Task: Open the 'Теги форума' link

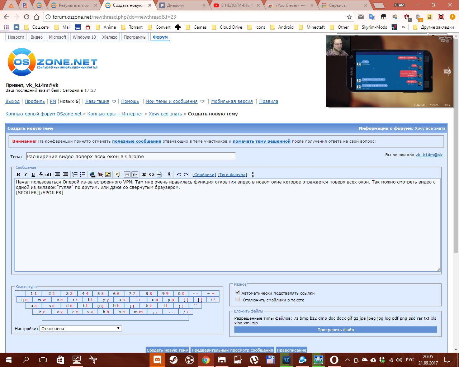Action: [232, 175]
